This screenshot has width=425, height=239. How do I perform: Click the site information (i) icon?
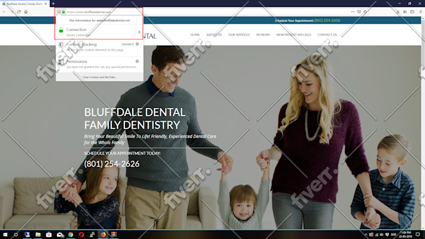click(59, 12)
